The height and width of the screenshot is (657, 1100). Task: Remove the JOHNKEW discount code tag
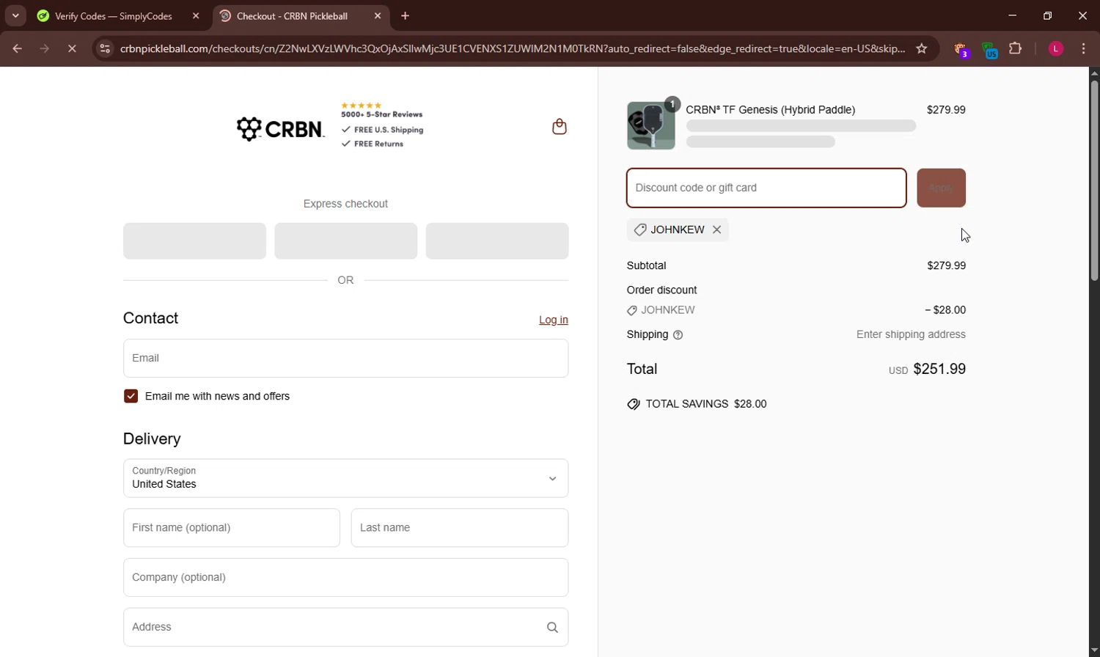coord(717,230)
